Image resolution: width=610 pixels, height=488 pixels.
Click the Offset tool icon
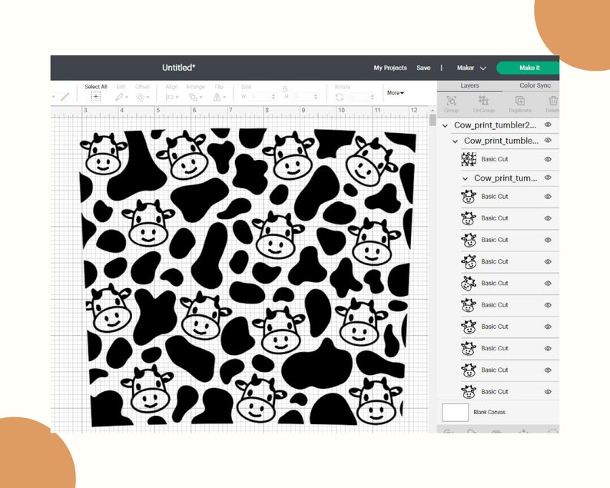click(x=140, y=98)
